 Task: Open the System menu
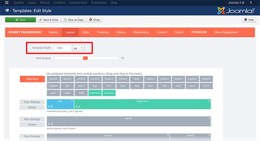(19, 3)
